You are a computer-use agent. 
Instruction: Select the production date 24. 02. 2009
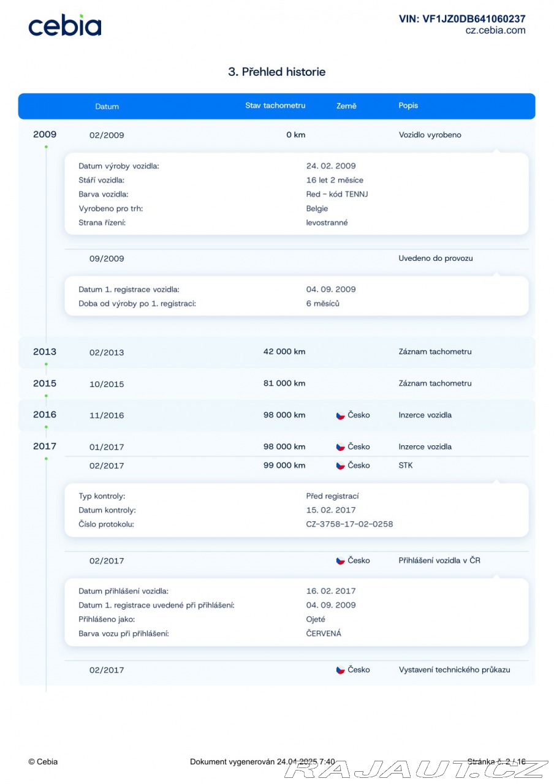[331, 166]
